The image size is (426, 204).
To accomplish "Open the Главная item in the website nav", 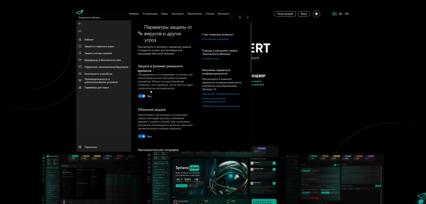I will (x=134, y=14).
